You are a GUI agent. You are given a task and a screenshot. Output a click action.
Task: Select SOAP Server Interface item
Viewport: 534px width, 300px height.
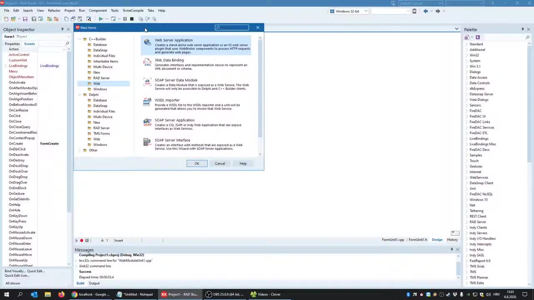(x=196, y=144)
